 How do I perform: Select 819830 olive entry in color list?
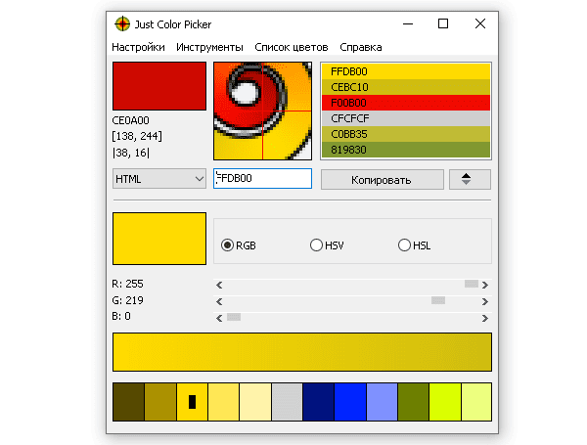click(x=406, y=149)
